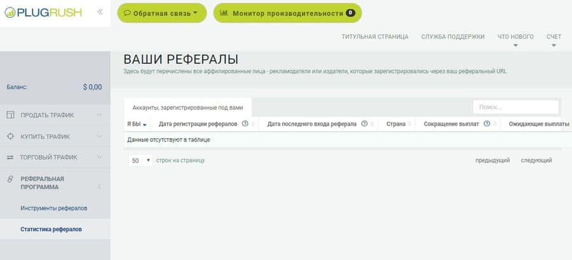
Task: Click the arrow below Что нового
Action: tap(515, 46)
